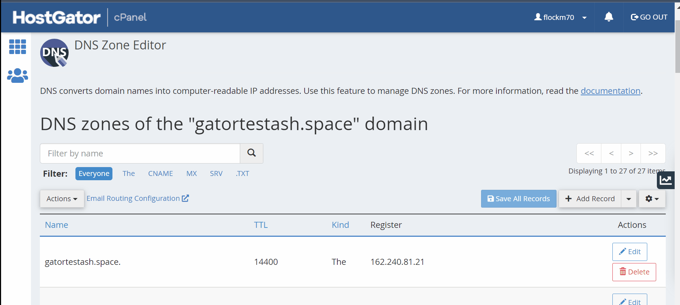Filter records by The type

128,173
